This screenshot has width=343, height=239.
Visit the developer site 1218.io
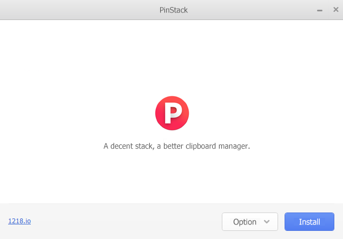pos(19,221)
